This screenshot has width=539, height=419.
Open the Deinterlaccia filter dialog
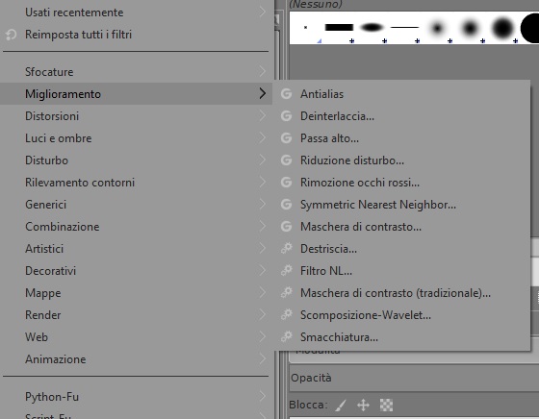pyautogui.click(x=403, y=116)
